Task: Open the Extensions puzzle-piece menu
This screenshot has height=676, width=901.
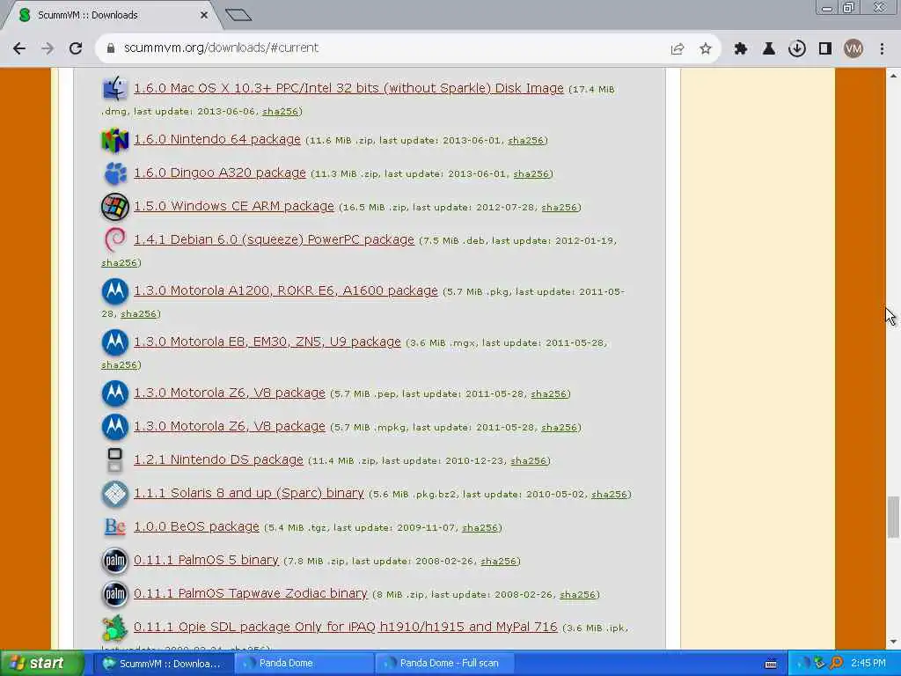Action: tap(741, 49)
